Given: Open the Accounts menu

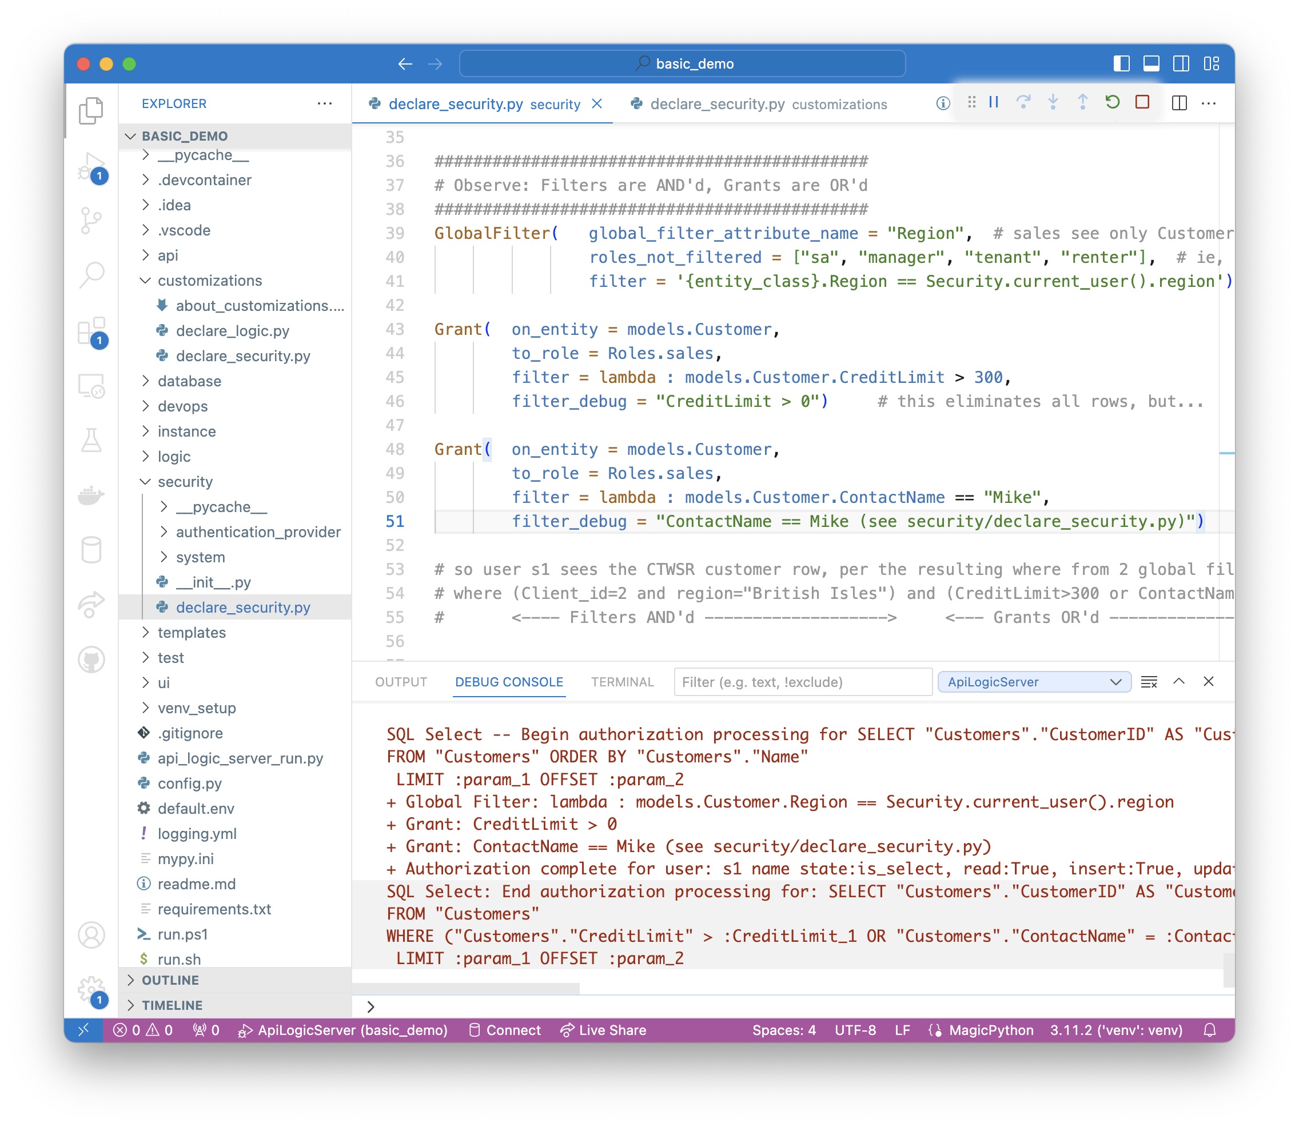Looking at the screenshot, I should tap(91, 934).
